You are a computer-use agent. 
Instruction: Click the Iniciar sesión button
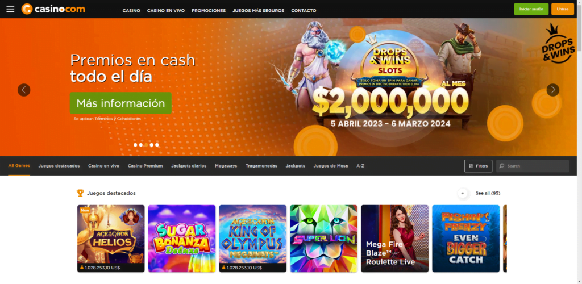[531, 9]
